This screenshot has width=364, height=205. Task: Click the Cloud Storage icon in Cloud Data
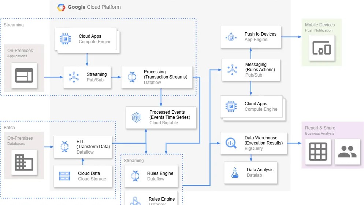pyautogui.click(x=64, y=176)
